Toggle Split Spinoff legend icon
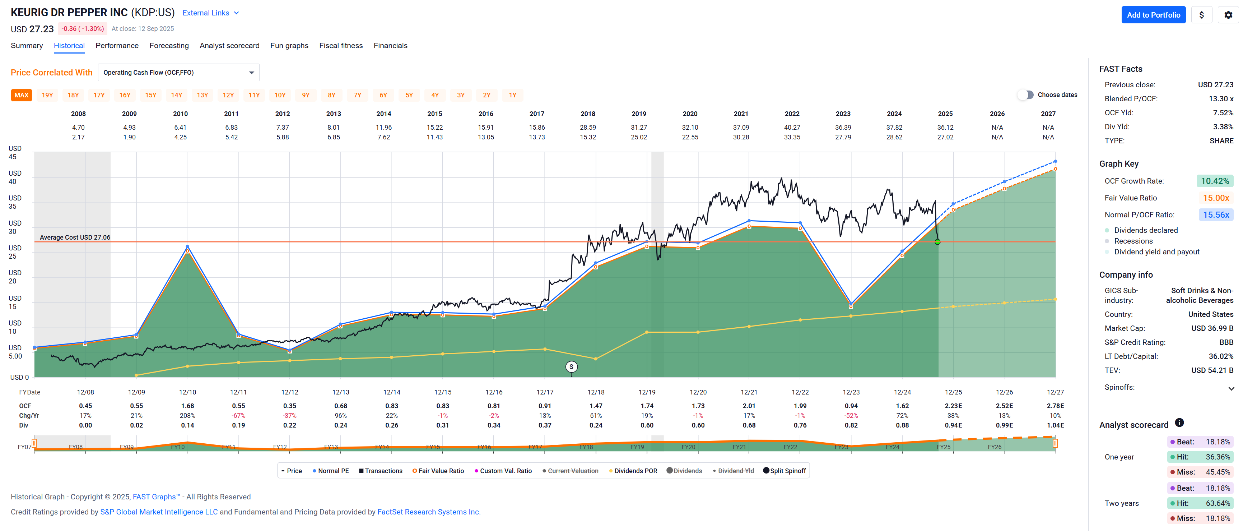1243x531 pixels. click(766, 471)
